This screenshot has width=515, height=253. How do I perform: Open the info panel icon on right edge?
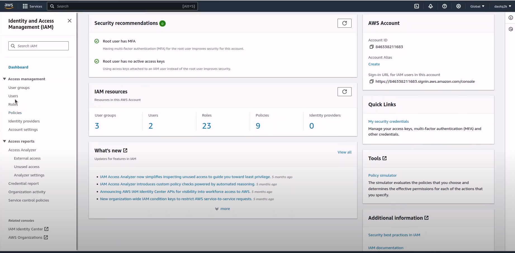(x=511, y=18)
